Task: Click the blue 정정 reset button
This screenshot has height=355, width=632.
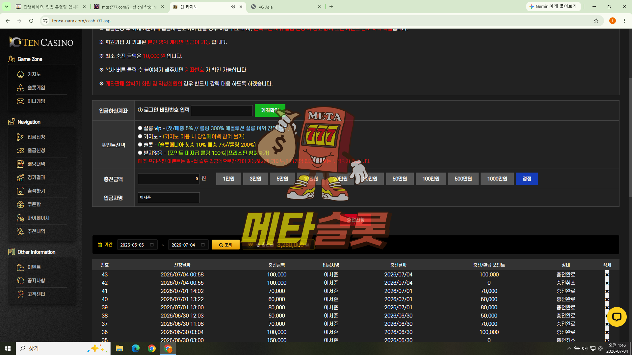Action: tap(527, 179)
